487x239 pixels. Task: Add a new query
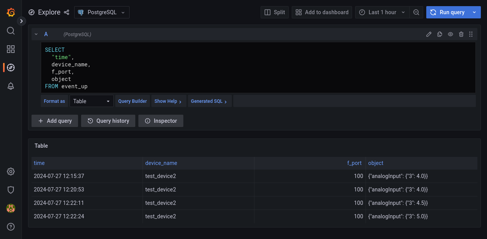(x=55, y=121)
